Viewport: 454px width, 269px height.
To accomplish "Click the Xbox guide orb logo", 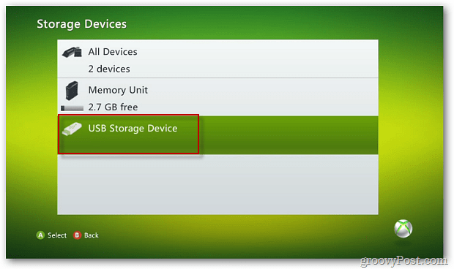I will [x=403, y=229].
